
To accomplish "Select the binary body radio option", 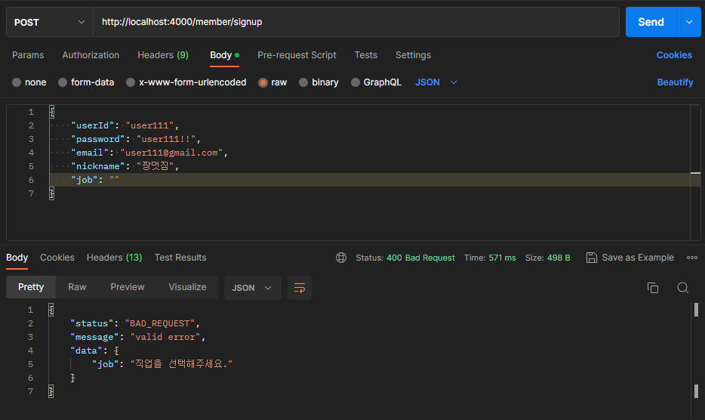I will click(x=303, y=82).
